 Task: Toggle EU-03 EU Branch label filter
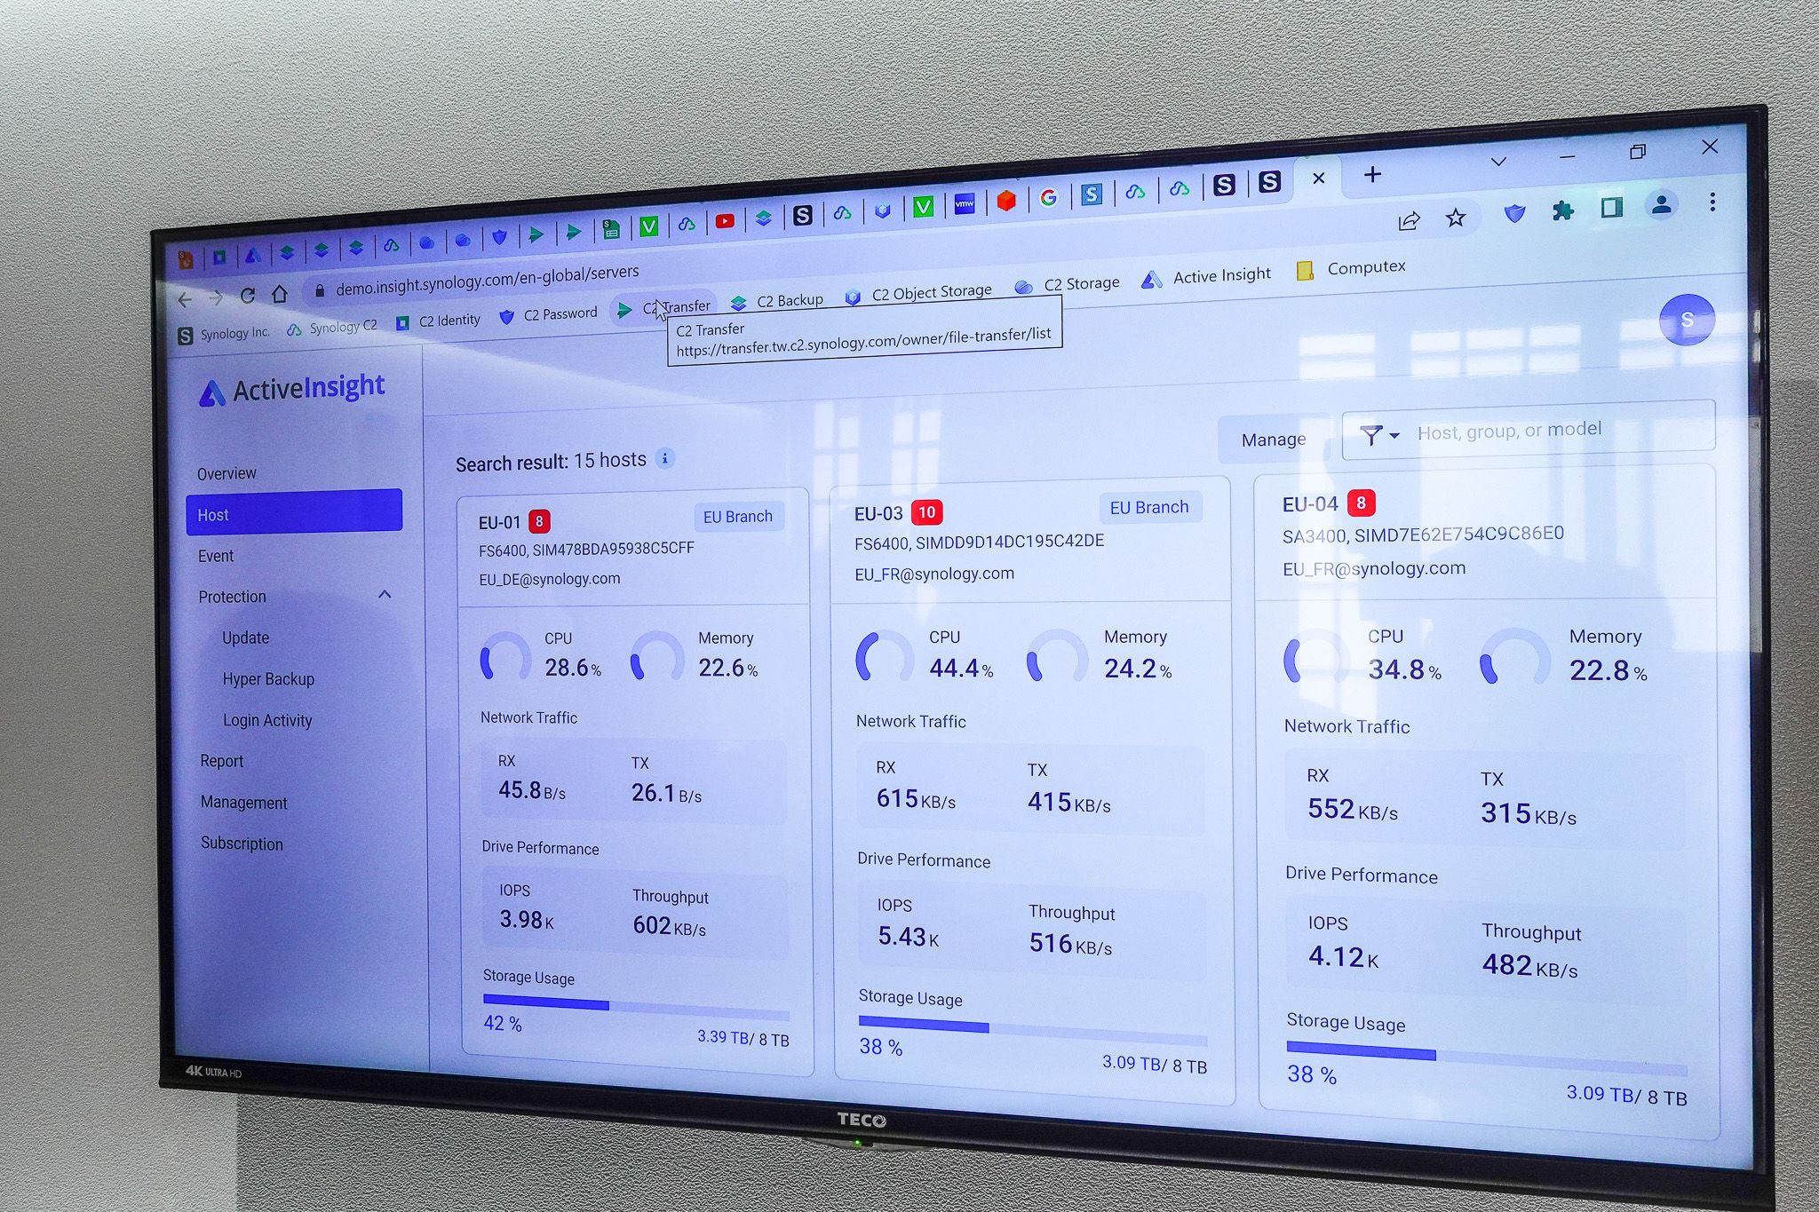1146,507
